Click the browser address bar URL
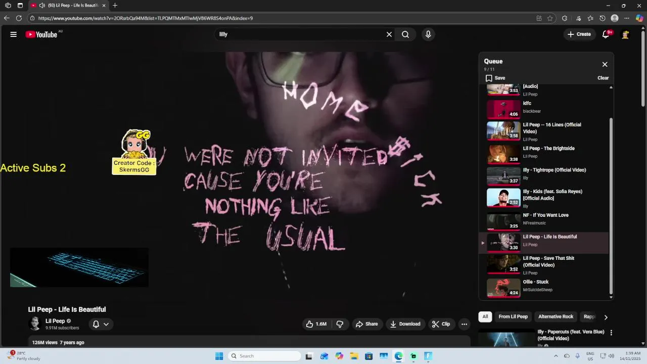Image resolution: width=647 pixels, height=364 pixels. (146, 18)
